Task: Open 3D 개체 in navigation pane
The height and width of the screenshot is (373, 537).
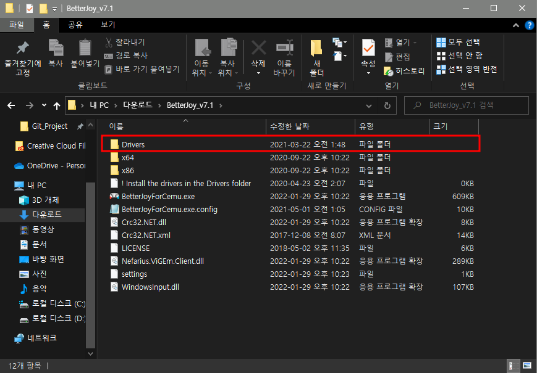Action: [x=40, y=200]
